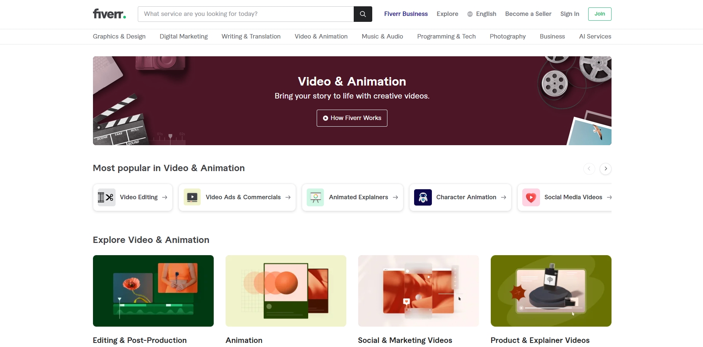Open the Editing & Post-Production thumbnail
Image resolution: width=703 pixels, height=347 pixels.
click(x=153, y=291)
